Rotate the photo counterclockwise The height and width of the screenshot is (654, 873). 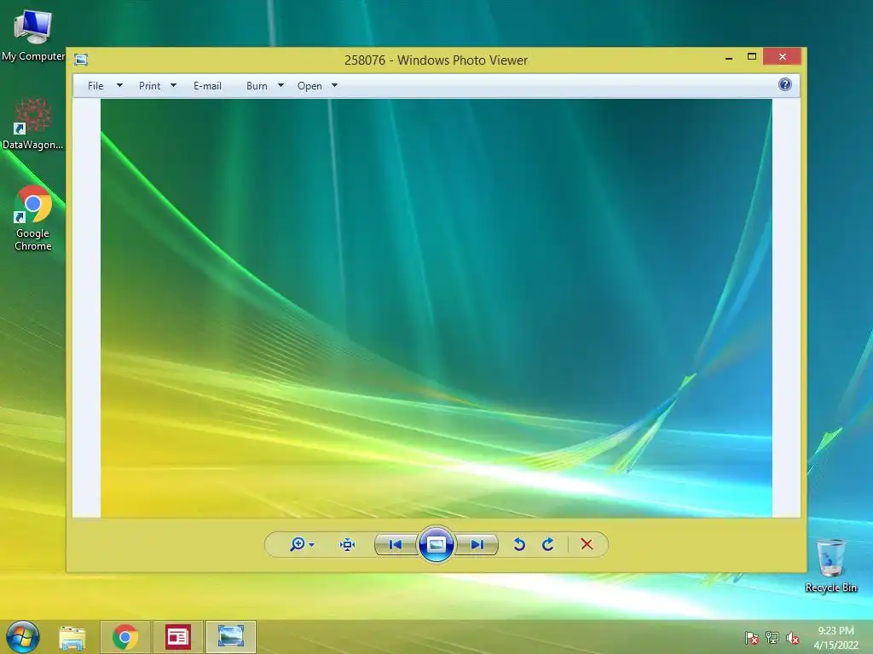coord(519,544)
